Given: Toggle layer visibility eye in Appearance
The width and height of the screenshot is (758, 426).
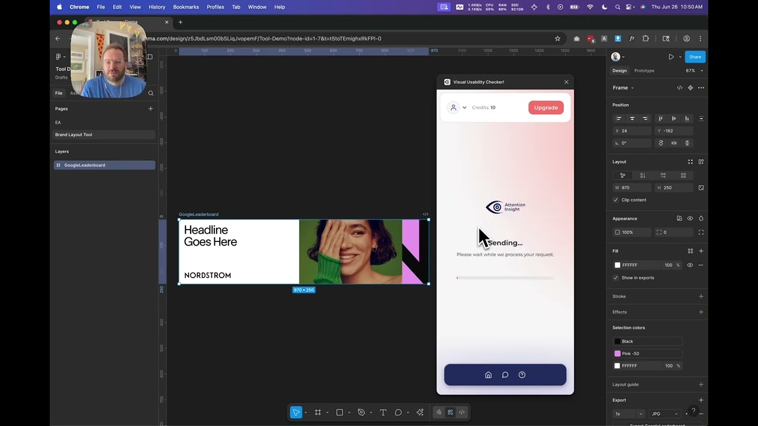Looking at the screenshot, I should point(690,218).
